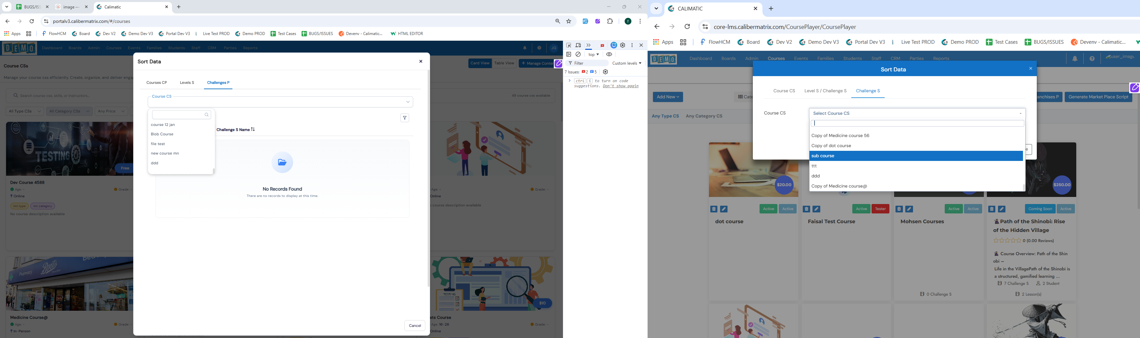Select 'file test' in left dropdown list
This screenshot has height=338, width=1140.
180,144
